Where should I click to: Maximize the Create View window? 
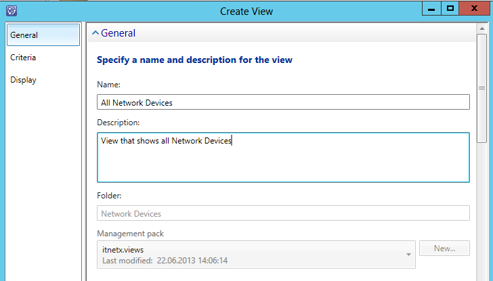coord(450,8)
